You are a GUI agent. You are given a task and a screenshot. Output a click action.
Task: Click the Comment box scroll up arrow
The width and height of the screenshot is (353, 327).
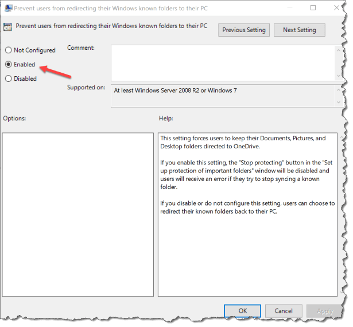click(x=337, y=49)
